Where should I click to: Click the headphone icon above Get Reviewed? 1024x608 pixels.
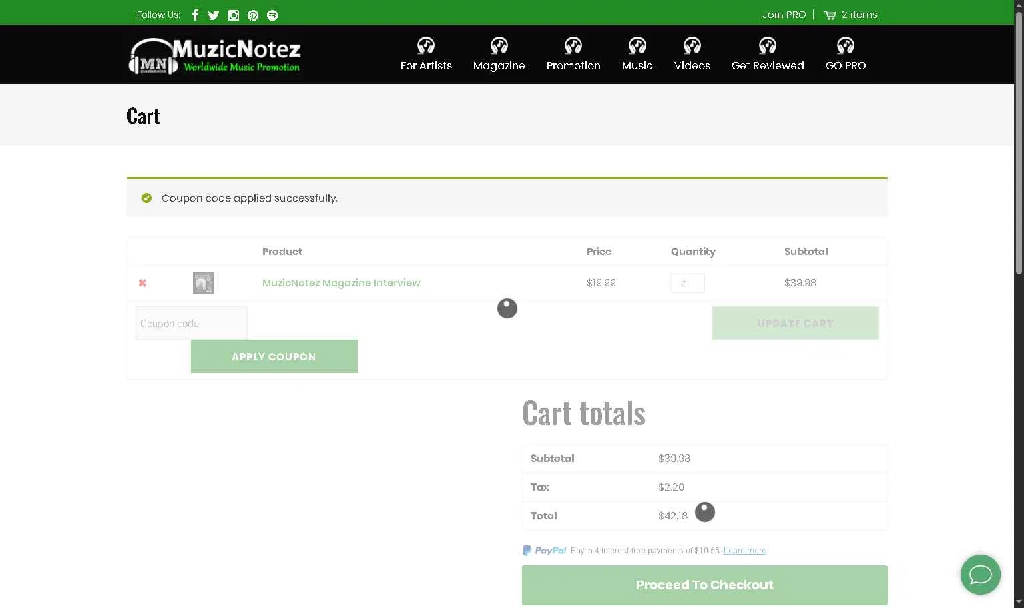[x=768, y=45]
